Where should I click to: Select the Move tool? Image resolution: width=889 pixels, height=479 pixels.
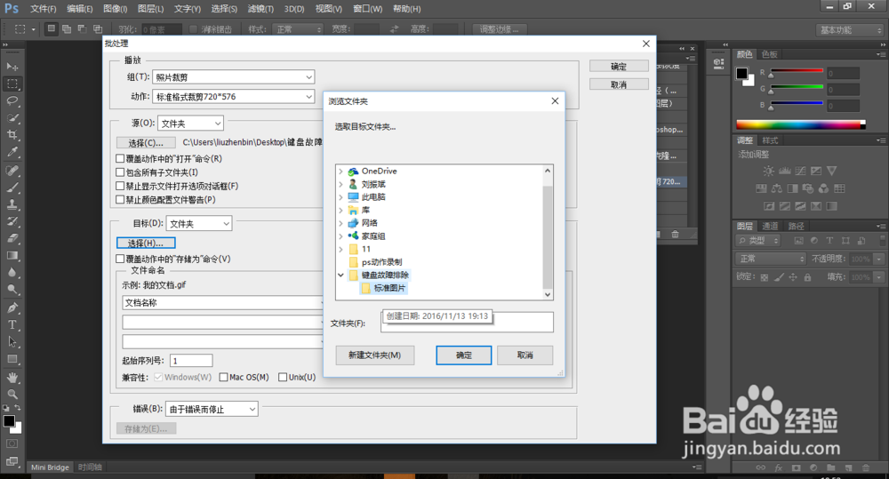[x=12, y=67]
